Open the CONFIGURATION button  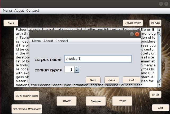click(27, 96)
